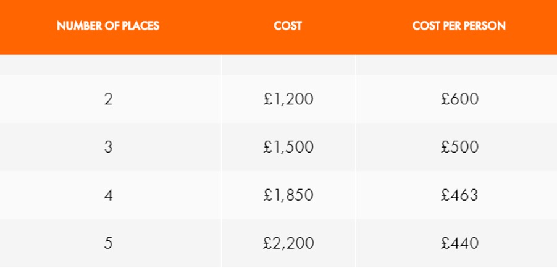Click the £1,850 cost value

coord(288,195)
